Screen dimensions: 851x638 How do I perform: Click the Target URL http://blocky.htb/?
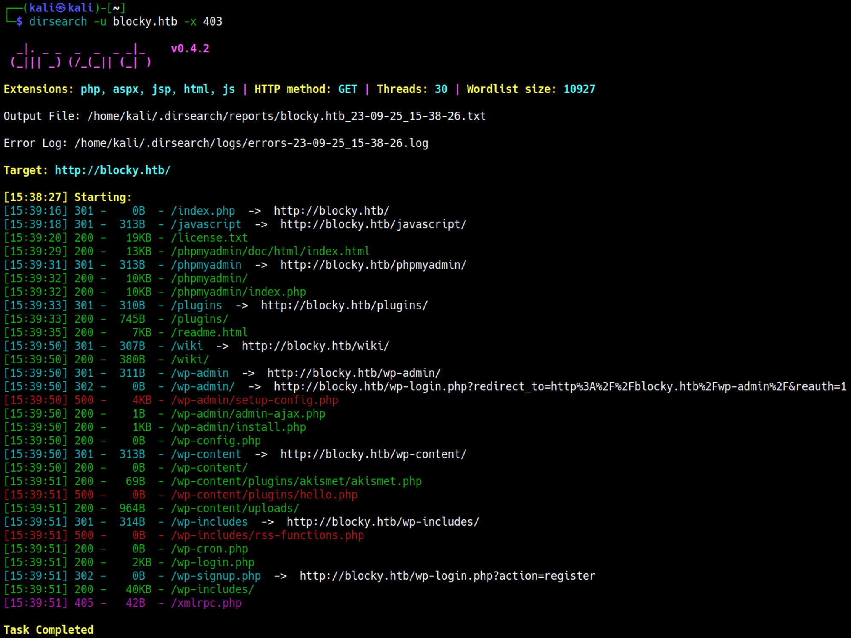coord(112,170)
